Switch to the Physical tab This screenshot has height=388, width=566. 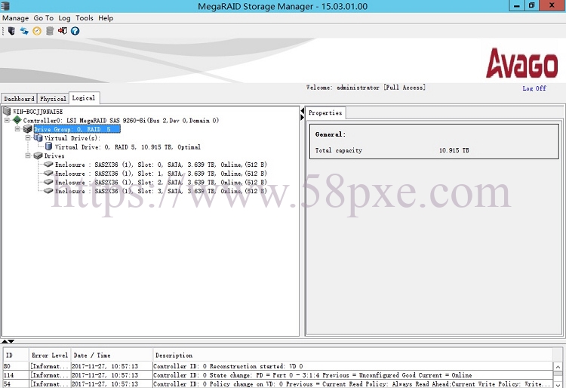click(x=53, y=99)
